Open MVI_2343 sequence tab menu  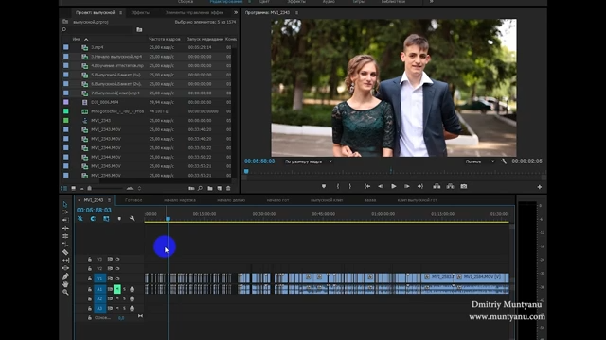[110, 200]
